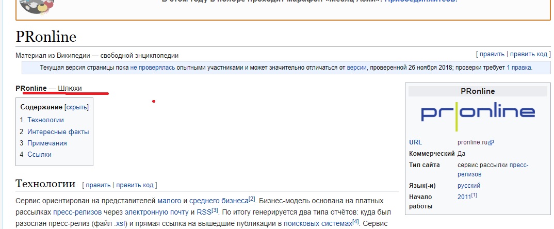The width and height of the screenshot is (554, 229).
Task: Open the 'поисковых системах' link
Action: 318,224
